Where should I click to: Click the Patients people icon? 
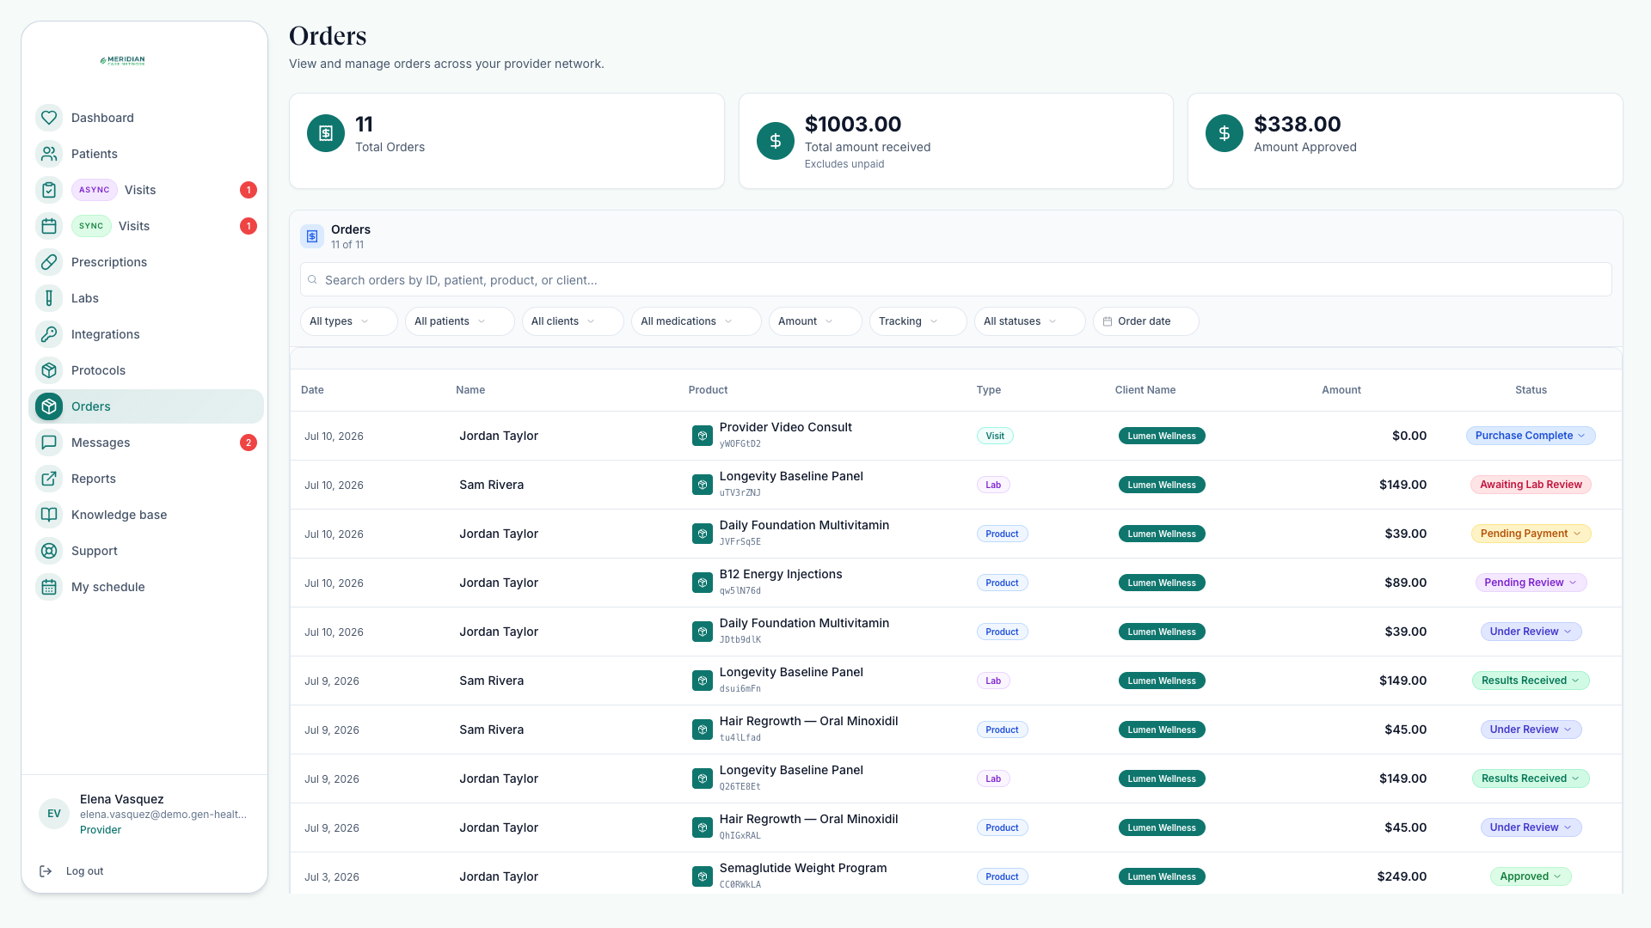49,154
